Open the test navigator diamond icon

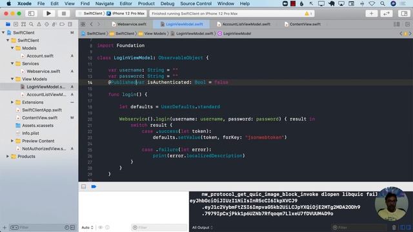pyautogui.click(x=46, y=24)
